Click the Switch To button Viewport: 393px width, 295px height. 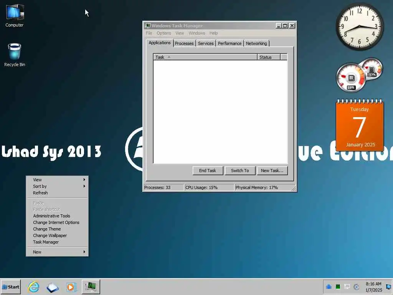coord(240,171)
